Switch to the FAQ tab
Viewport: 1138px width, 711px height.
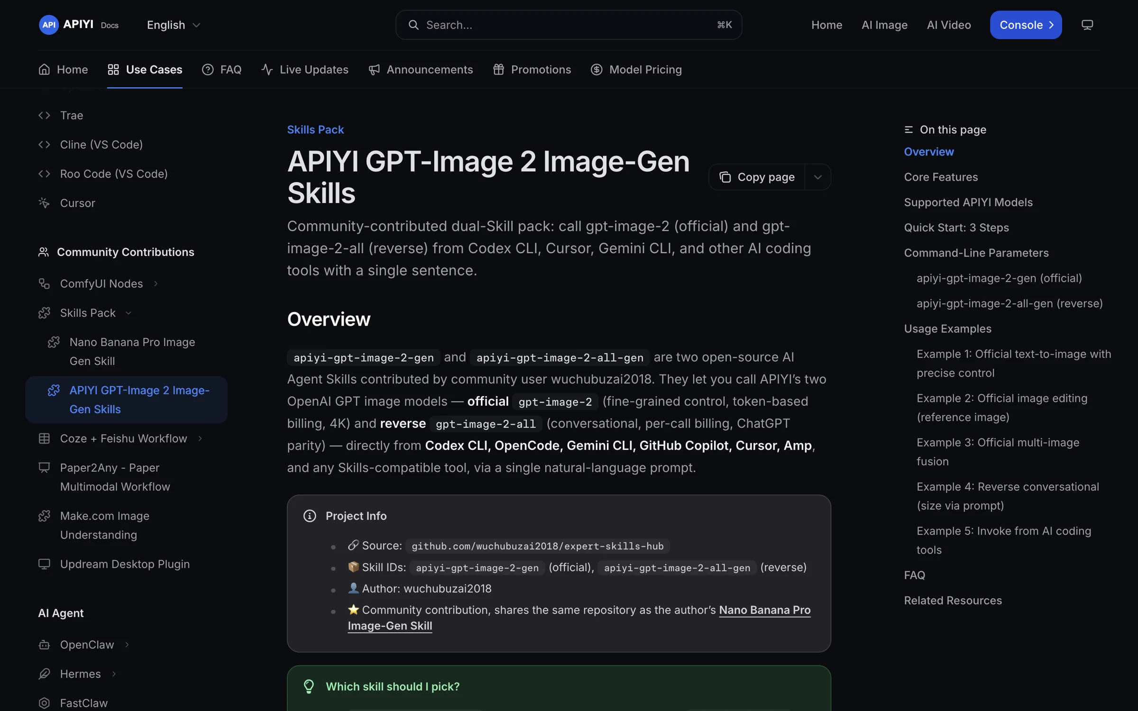coord(221,70)
